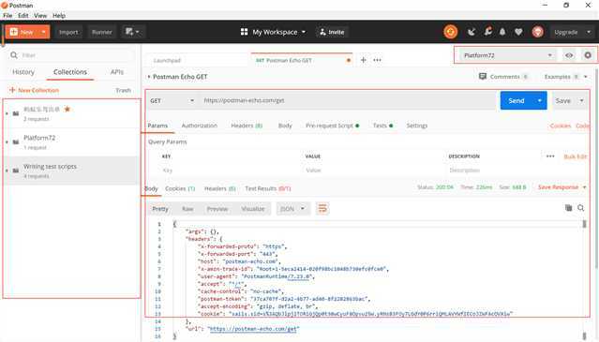Search the response with magnifier icon
The height and width of the screenshot is (342, 599).
point(580,208)
